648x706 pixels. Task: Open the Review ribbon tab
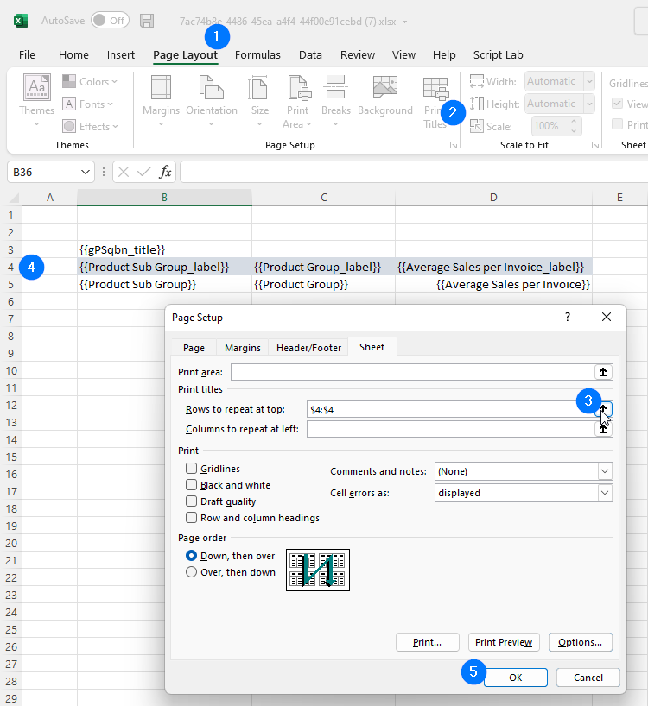tap(358, 55)
